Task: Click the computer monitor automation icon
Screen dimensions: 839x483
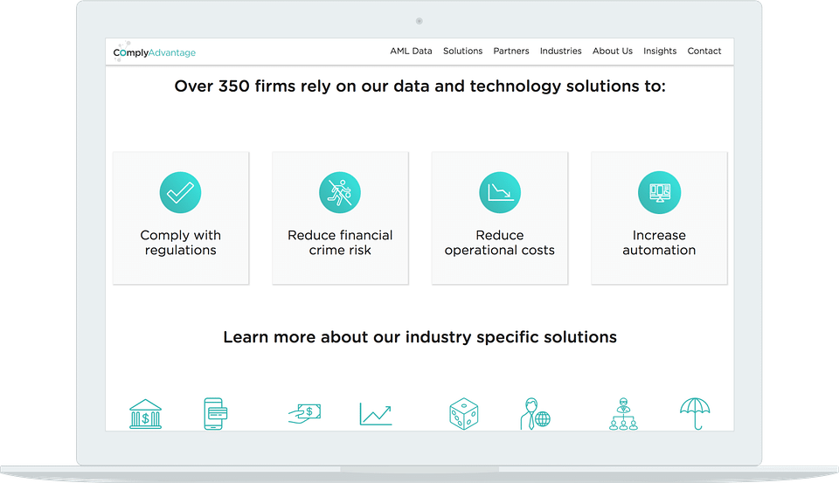Action: [x=659, y=192]
